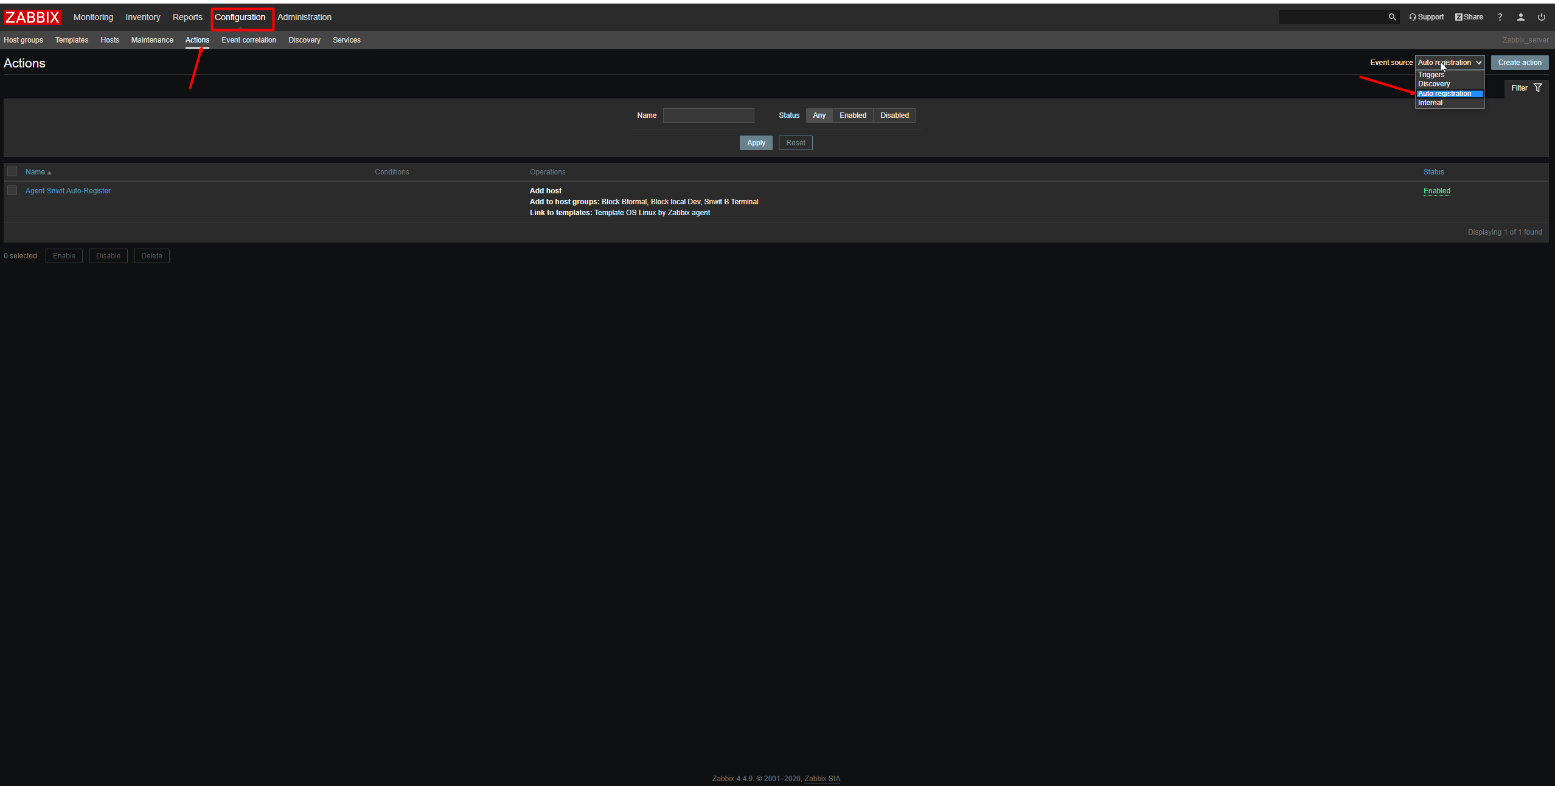Screen dimensions: 1555x786
Task: Focus the Name filter field
Action: [x=708, y=115]
